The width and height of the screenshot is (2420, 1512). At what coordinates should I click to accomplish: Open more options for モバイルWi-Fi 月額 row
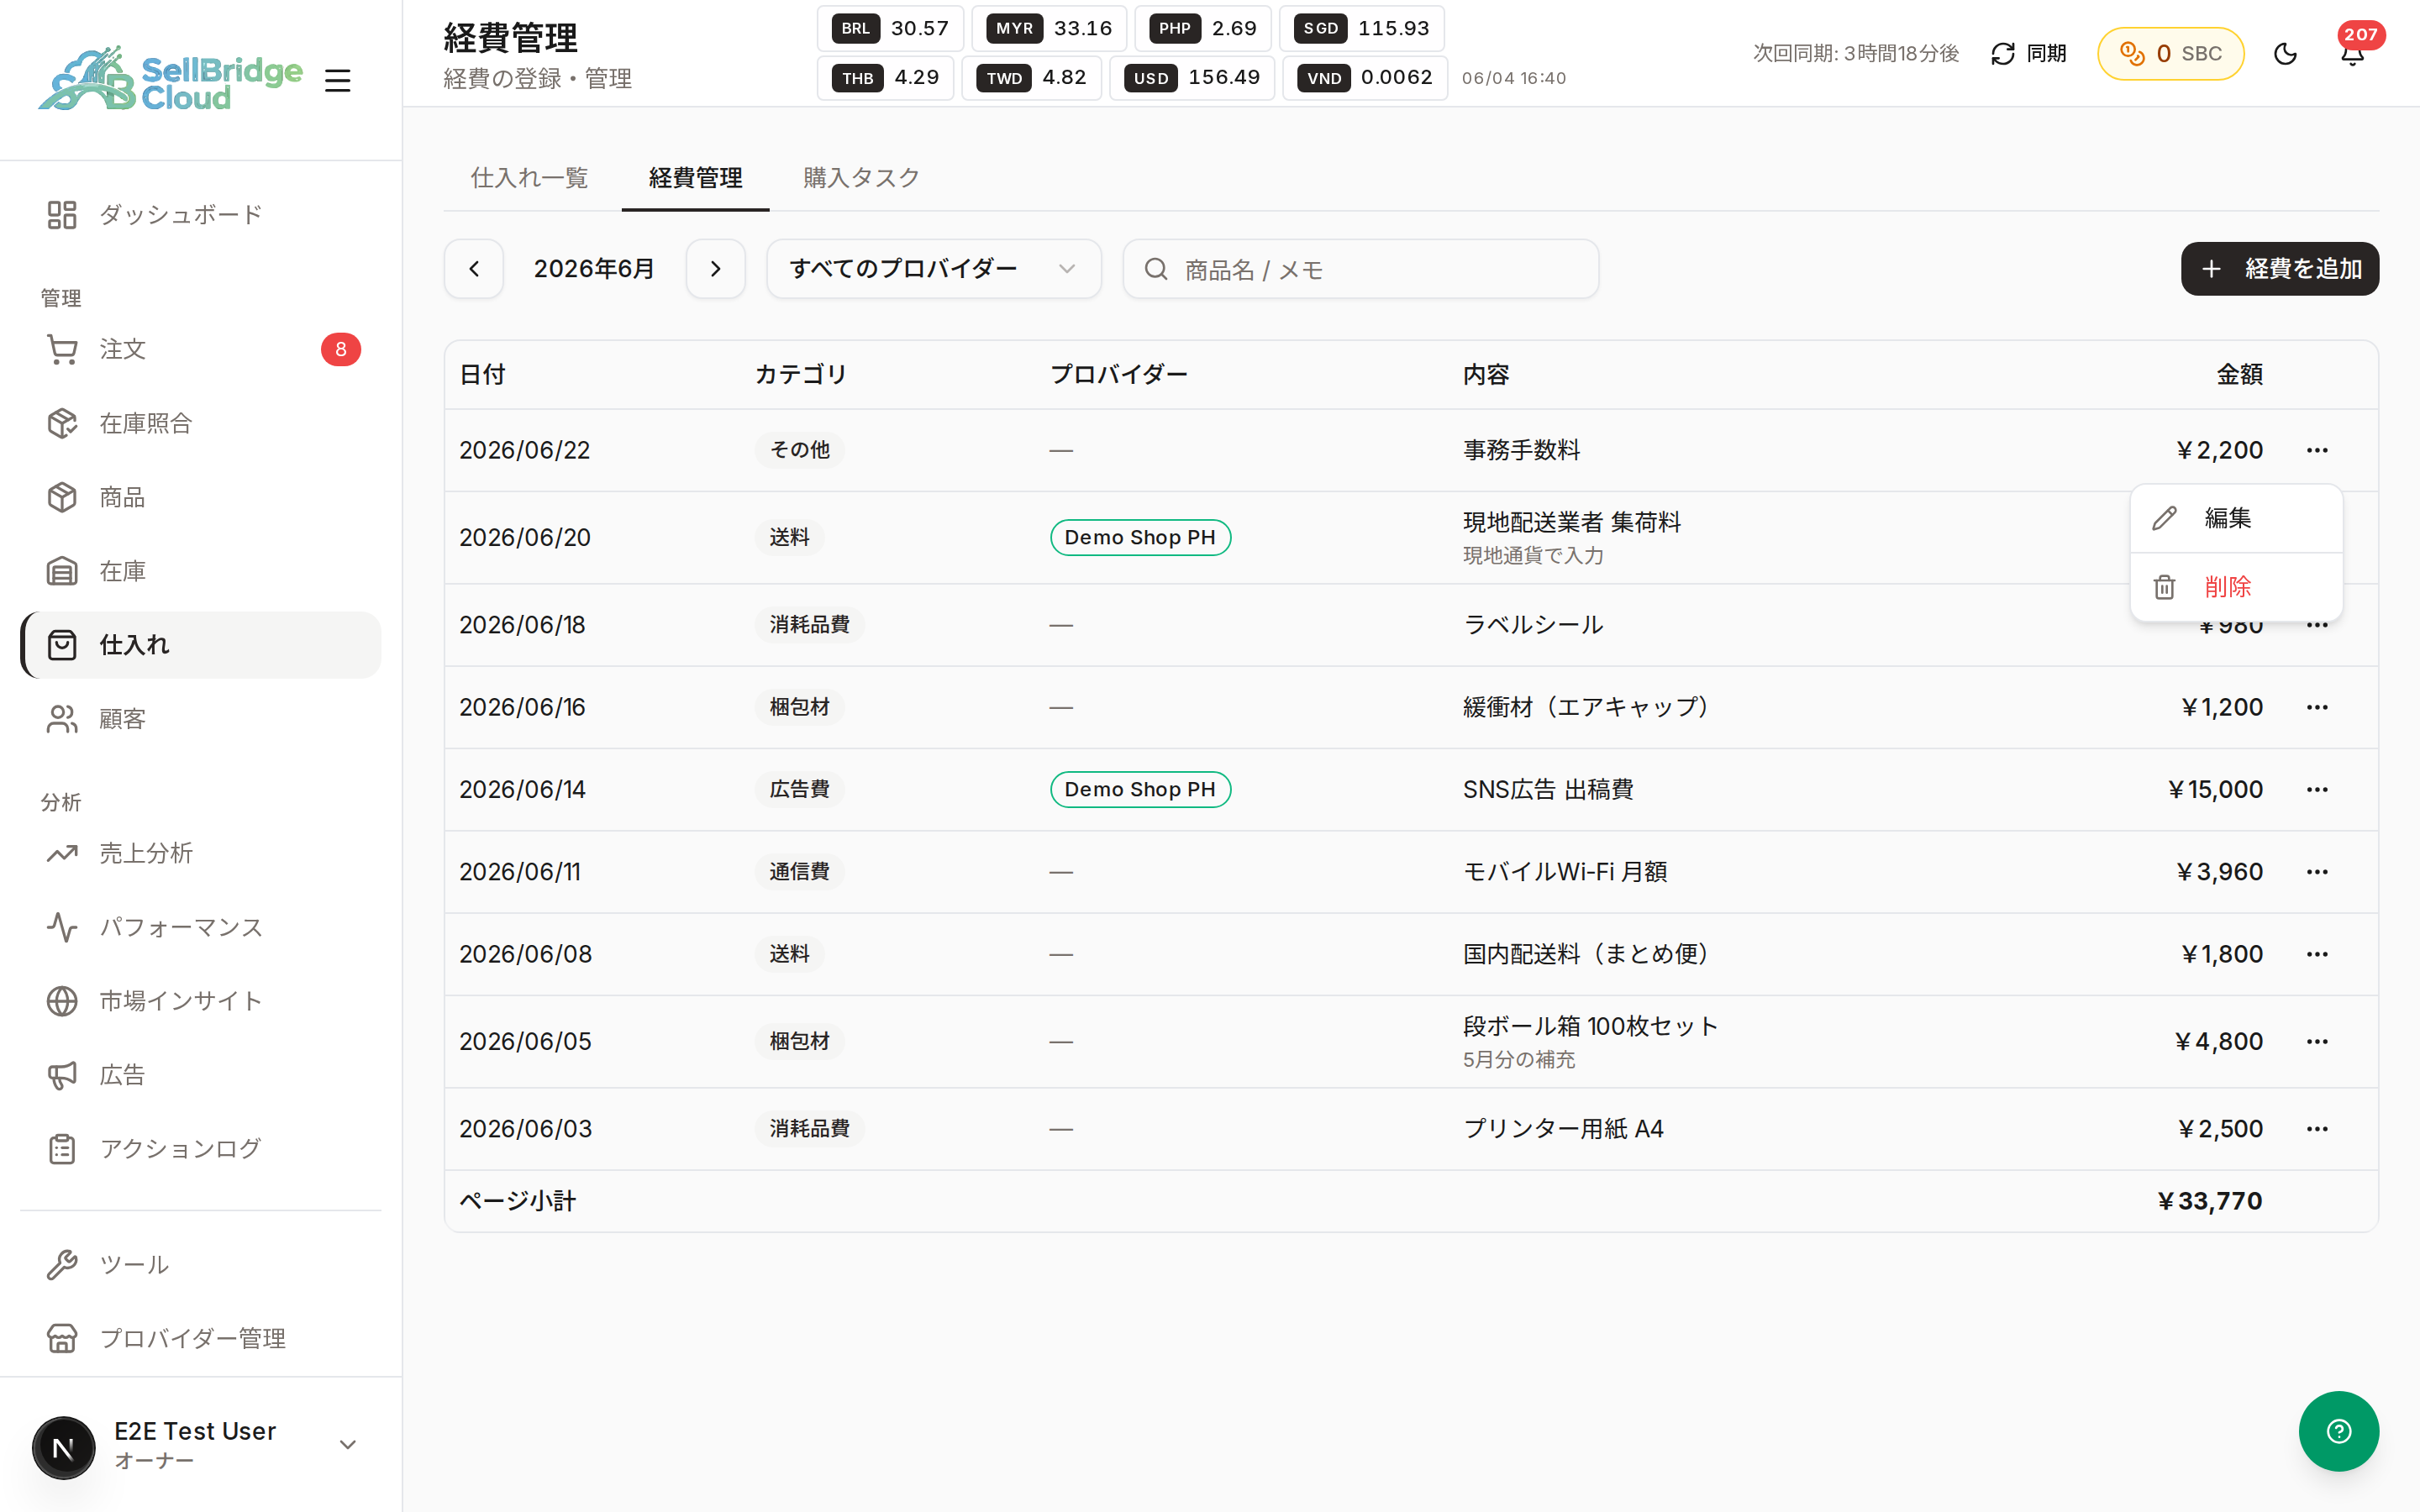pos(2317,872)
